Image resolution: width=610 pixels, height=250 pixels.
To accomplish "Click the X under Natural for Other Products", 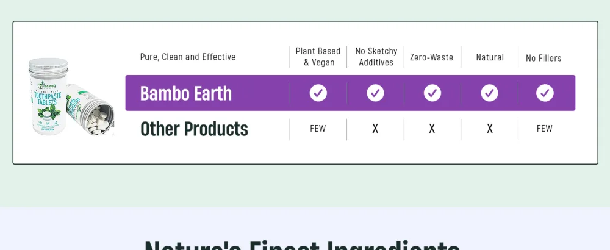I will coord(490,129).
